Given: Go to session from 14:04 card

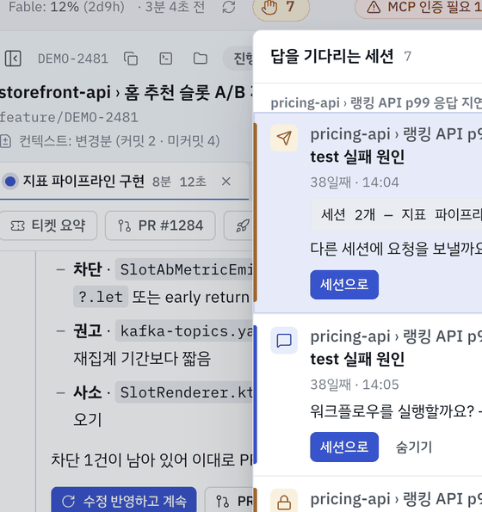Looking at the screenshot, I should point(344,285).
